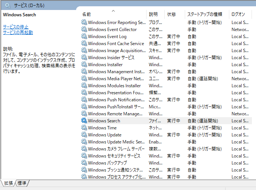The image size is (256, 190).
Task: Click gear icon beside Windows Presentation Foundation
Action: coord(84,92)
